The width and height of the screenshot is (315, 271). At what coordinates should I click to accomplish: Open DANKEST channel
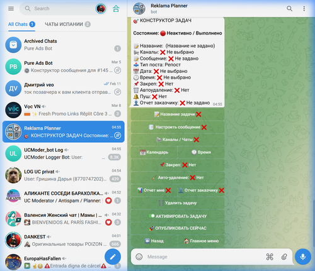pyautogui.click(x=64, y=240)
